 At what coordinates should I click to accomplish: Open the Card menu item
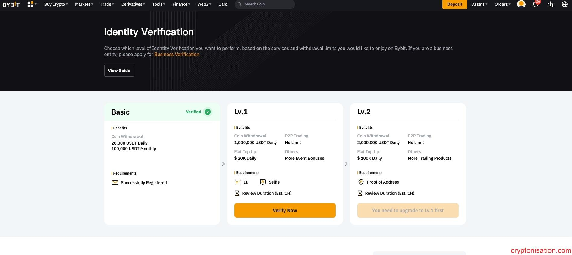223,4
